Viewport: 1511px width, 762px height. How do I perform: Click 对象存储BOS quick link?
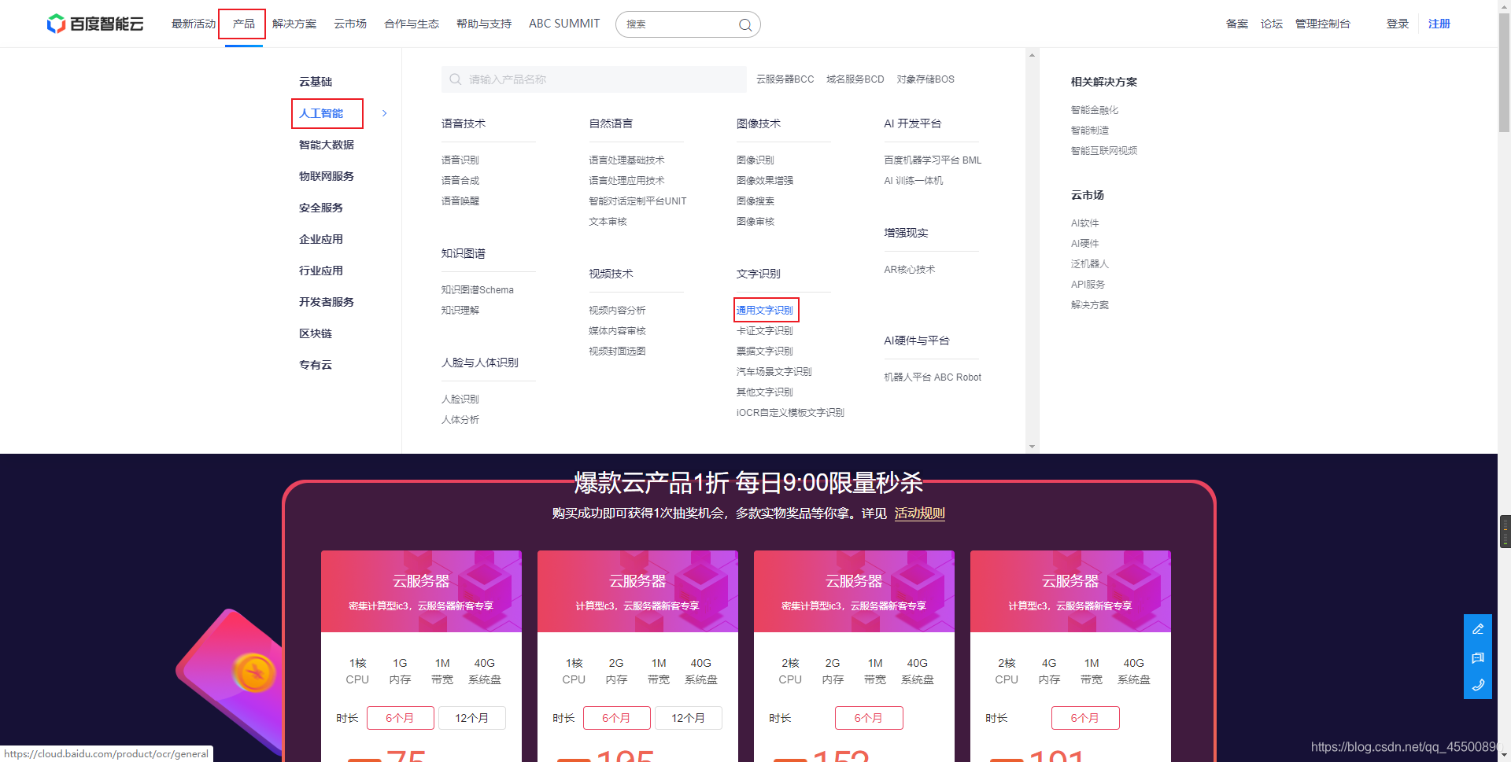[x=925, y=79]
